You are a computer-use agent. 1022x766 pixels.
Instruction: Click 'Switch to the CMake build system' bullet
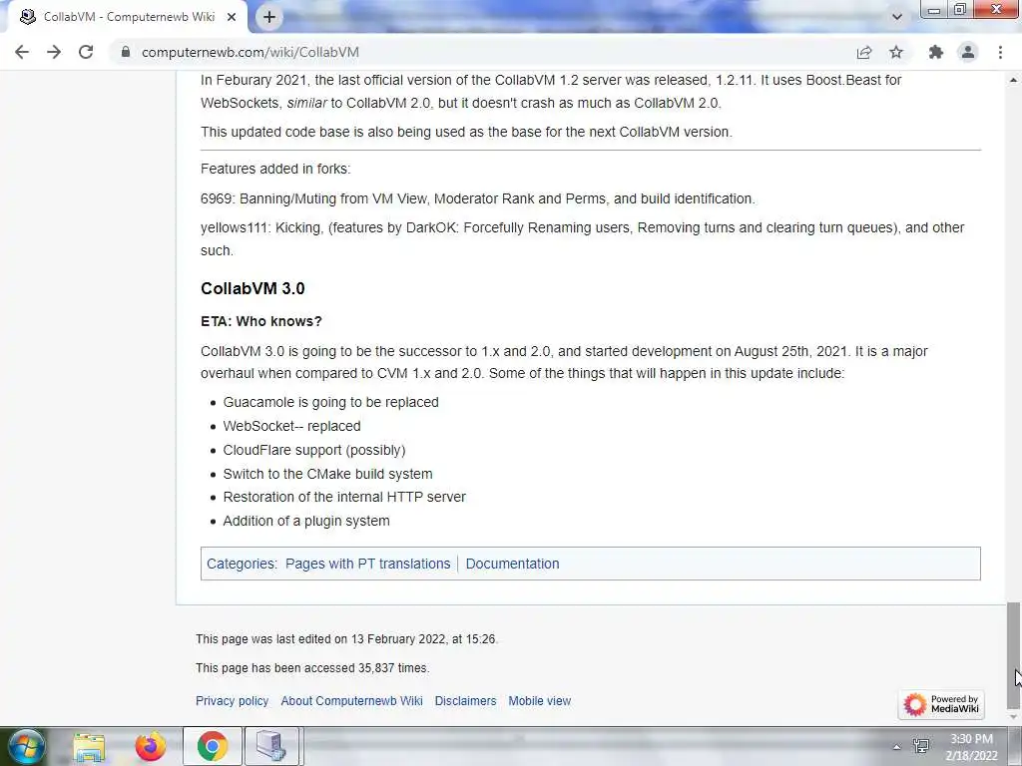click(327, 474)
